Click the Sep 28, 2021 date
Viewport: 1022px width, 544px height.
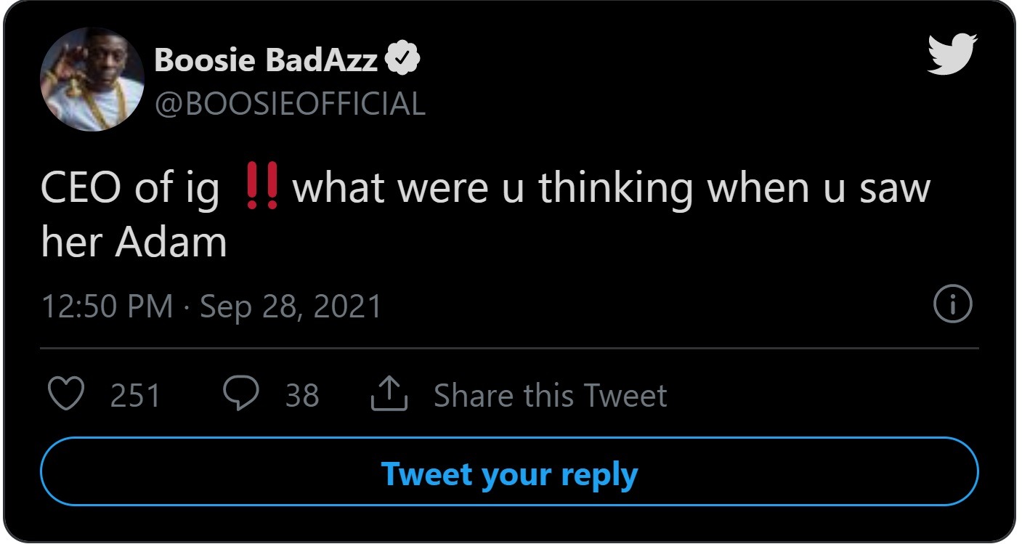(291, 306)
